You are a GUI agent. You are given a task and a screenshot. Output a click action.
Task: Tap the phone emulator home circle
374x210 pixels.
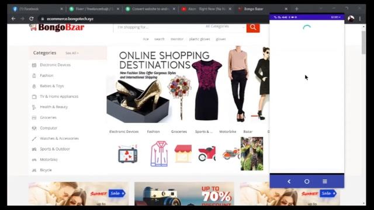(x=307, y=181)
